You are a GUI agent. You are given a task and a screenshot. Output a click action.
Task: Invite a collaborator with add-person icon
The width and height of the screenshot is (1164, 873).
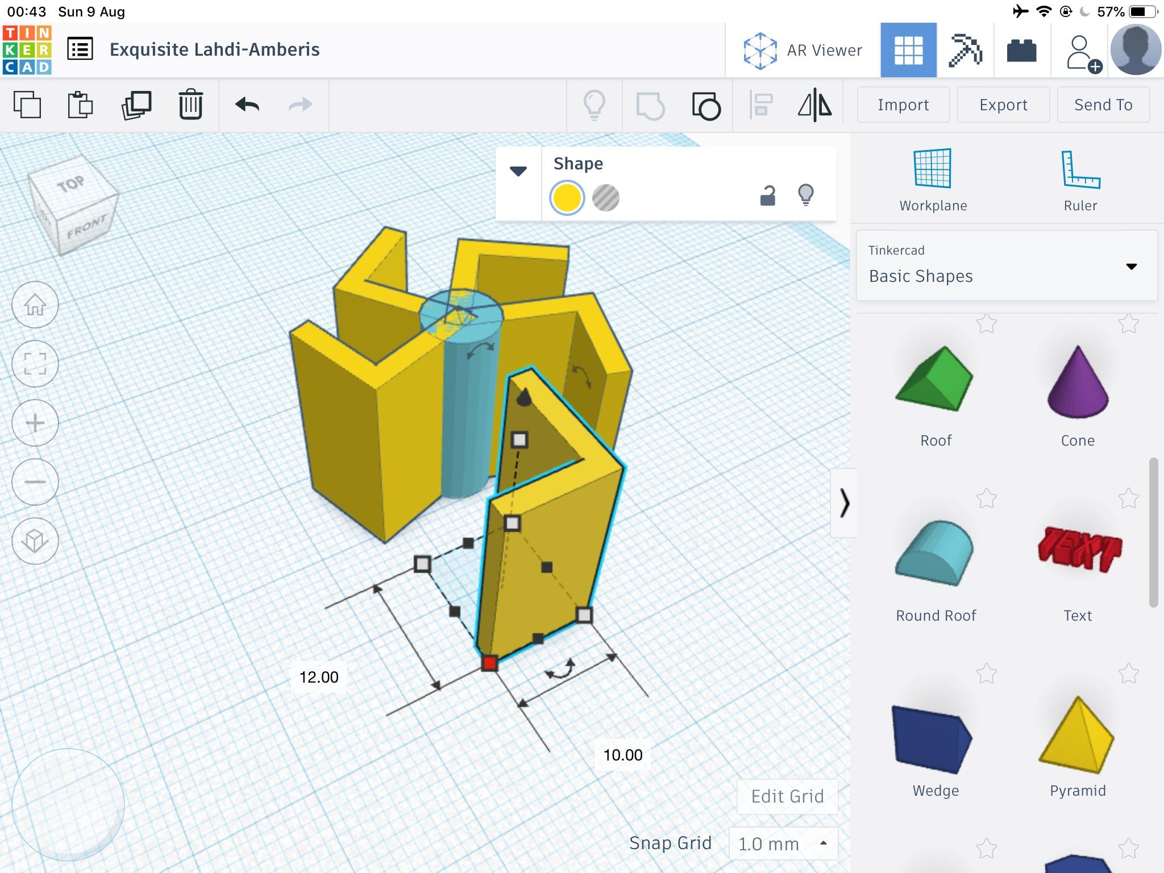[x=1083, y=53]
